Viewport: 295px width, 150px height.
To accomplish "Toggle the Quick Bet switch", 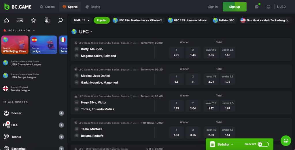I will tap(263, 144).
